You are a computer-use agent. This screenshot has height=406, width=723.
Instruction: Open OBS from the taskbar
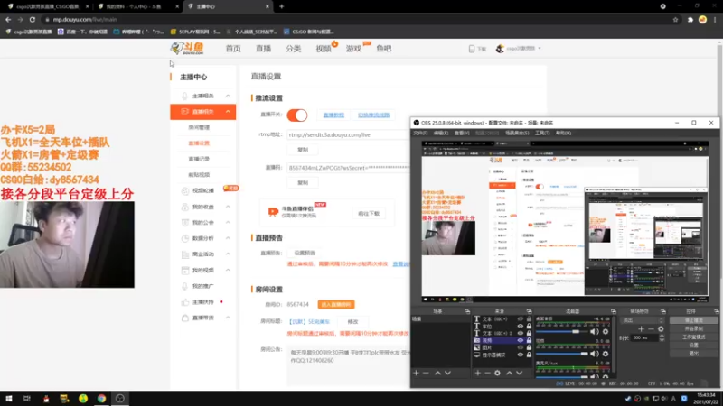tap(120, 399)
